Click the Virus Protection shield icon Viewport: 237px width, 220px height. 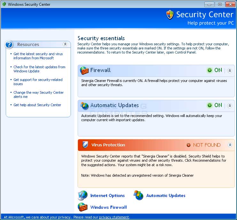point(85,145)
